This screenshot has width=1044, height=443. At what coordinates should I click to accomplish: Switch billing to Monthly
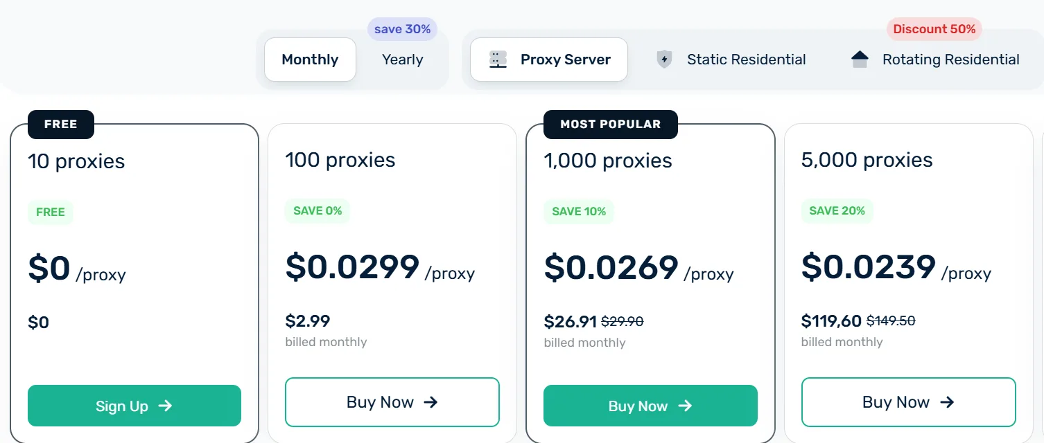(x=310, y=60)
